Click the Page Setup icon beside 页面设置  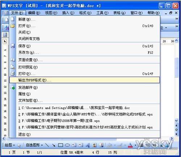[13, 60]
